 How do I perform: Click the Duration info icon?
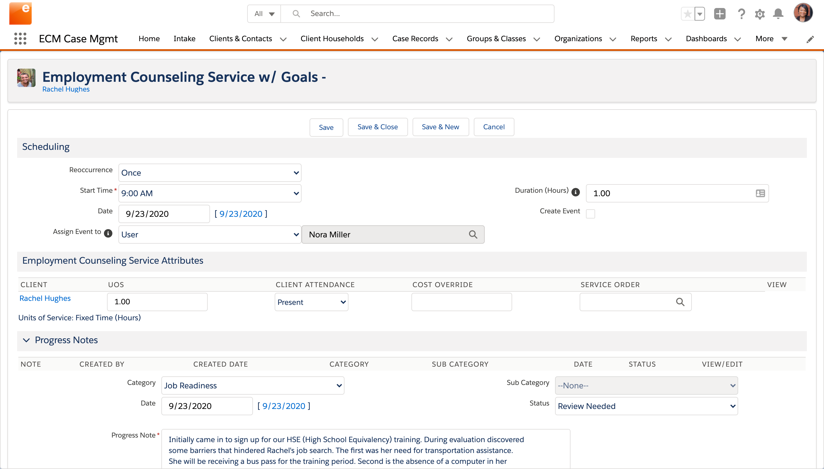click(x=576, y=192)
